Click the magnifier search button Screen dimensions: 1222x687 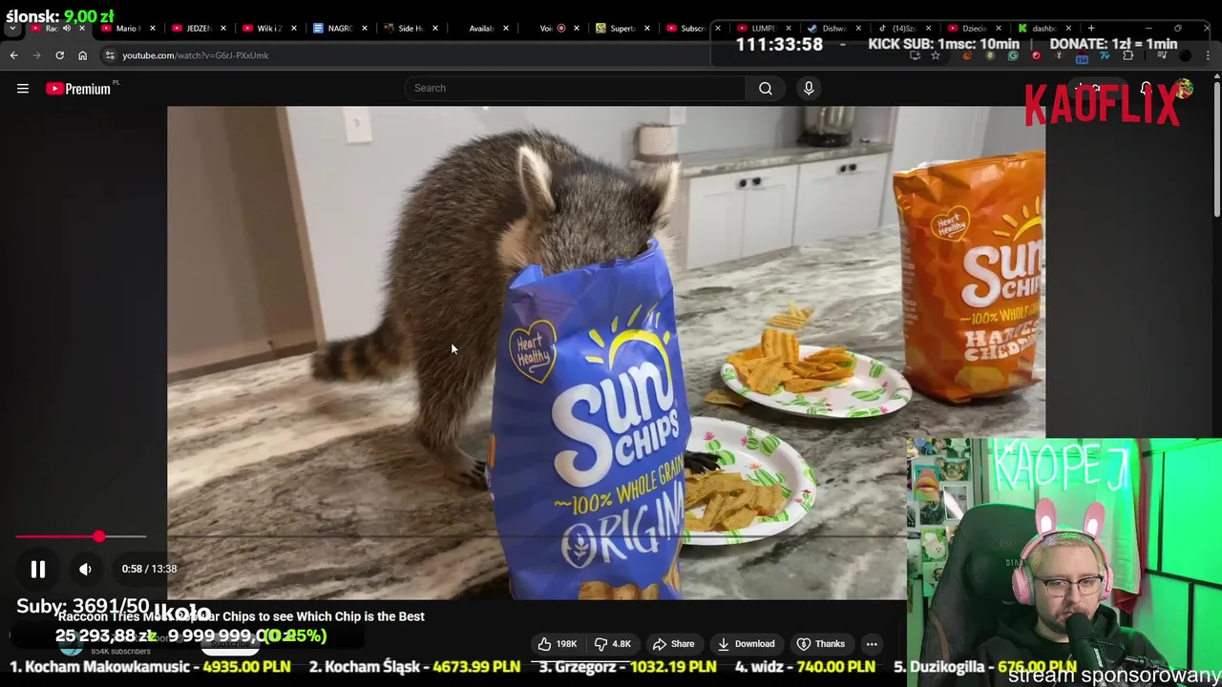(x=766, y=88)
